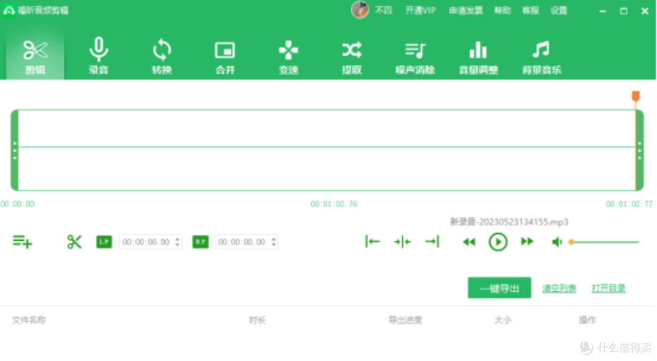Click the end time label 00:01:02.77
Screen dimensions: 657x361
click(x=630, y=204)
